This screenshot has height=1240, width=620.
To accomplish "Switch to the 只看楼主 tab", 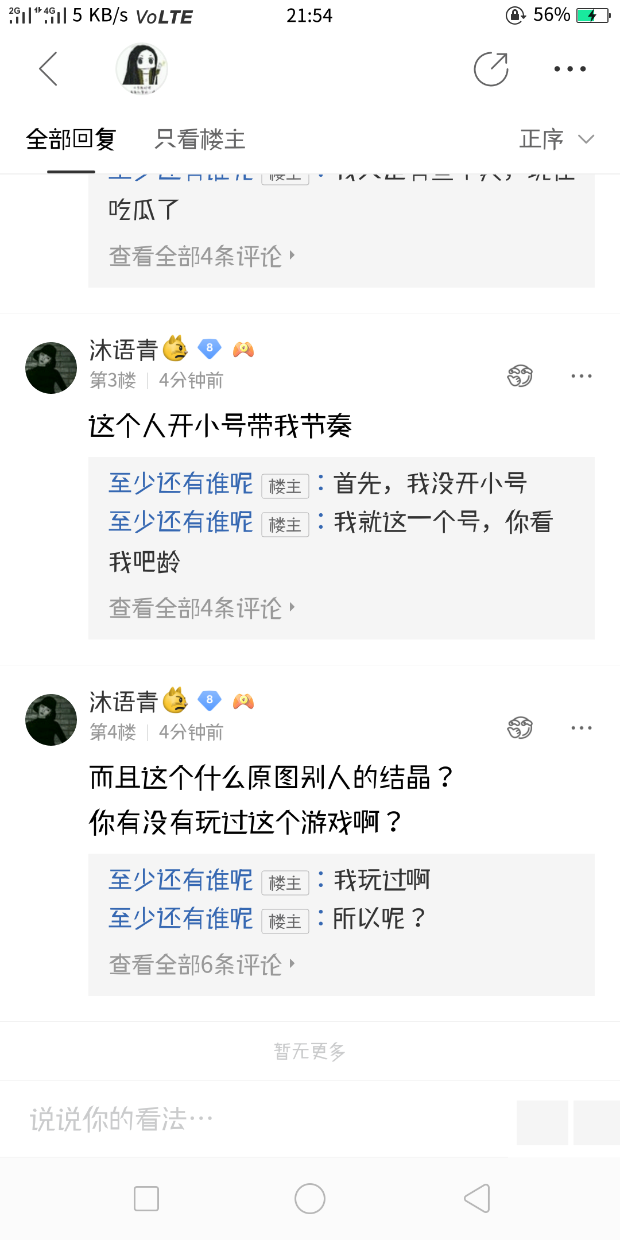I will point(200,139).
